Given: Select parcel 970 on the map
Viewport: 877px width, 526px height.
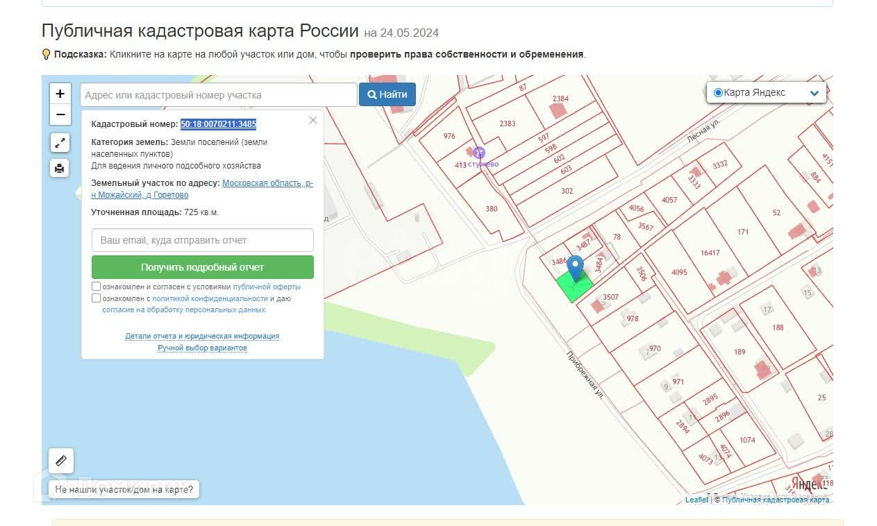Looking at the screenshot, I should 655,348.
